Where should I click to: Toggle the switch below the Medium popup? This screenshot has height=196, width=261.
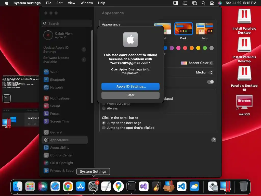tap(210, 82)
